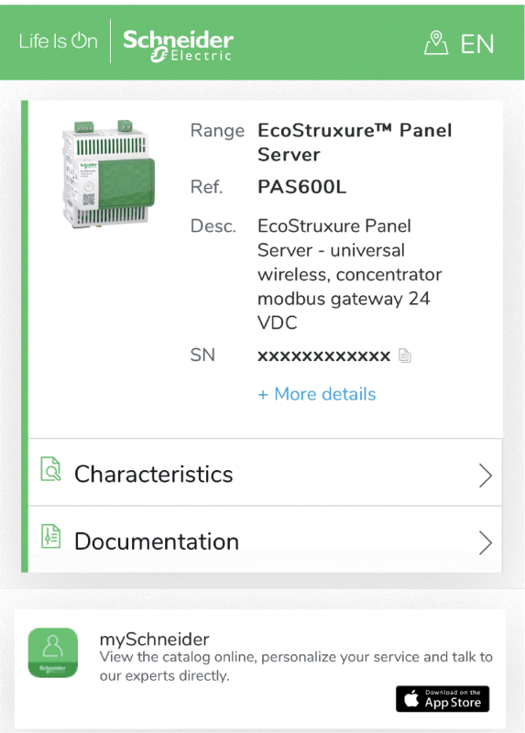Click the Schneider Electric logo
525x733 pixels.
point(178,45)
